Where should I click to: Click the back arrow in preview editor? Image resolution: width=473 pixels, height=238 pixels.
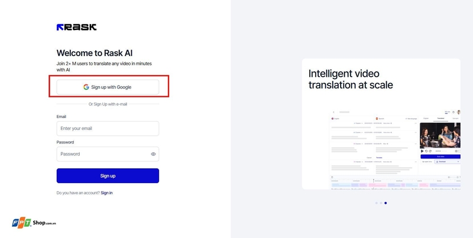333,112
